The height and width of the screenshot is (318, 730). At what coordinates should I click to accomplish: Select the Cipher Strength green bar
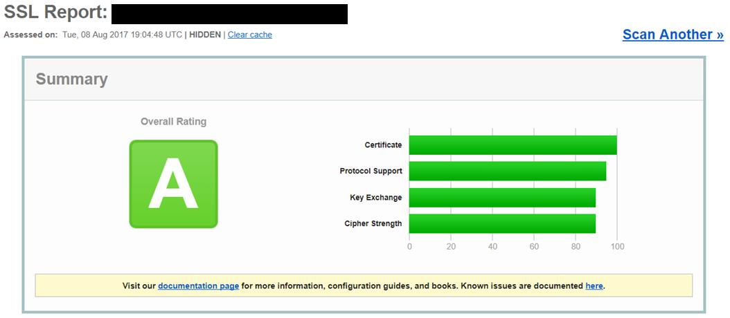(x=502, y=224)
